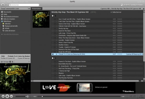Click Acheter Spotify Premium
Viewport: 145px width, 99px height.
coord(132,5)
